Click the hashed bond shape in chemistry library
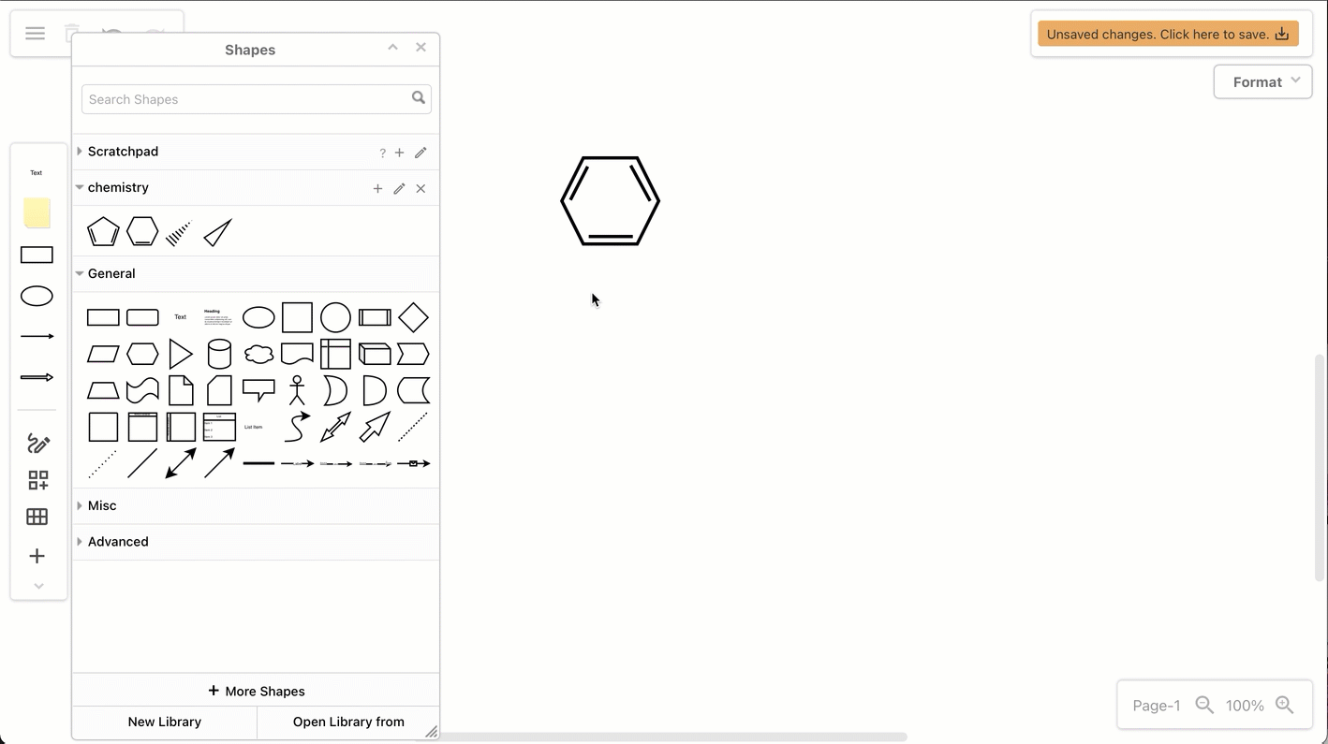 (178, 233)
